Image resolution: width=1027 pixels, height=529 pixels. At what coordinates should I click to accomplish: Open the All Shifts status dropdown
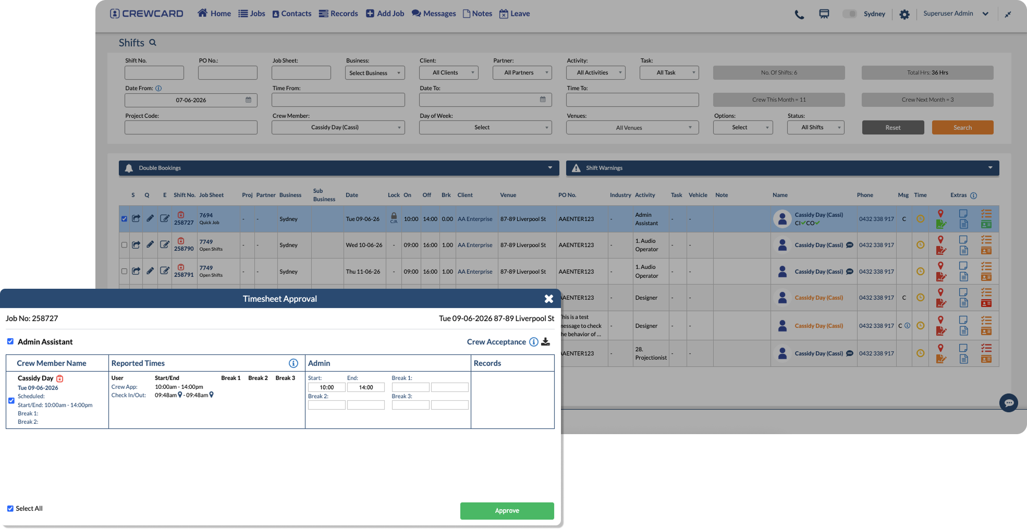pyautogui.click(x=816, y=127)
